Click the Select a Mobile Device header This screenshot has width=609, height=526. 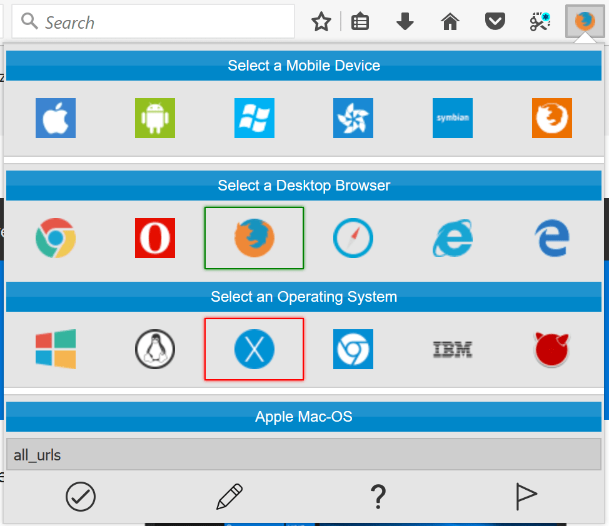pyautogui.click(x=304, y=66)
